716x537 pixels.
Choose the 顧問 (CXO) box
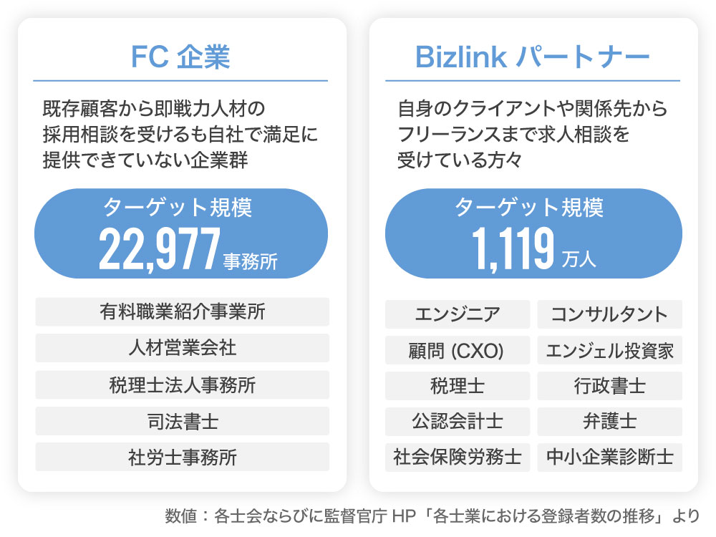(x=458, y=350)
